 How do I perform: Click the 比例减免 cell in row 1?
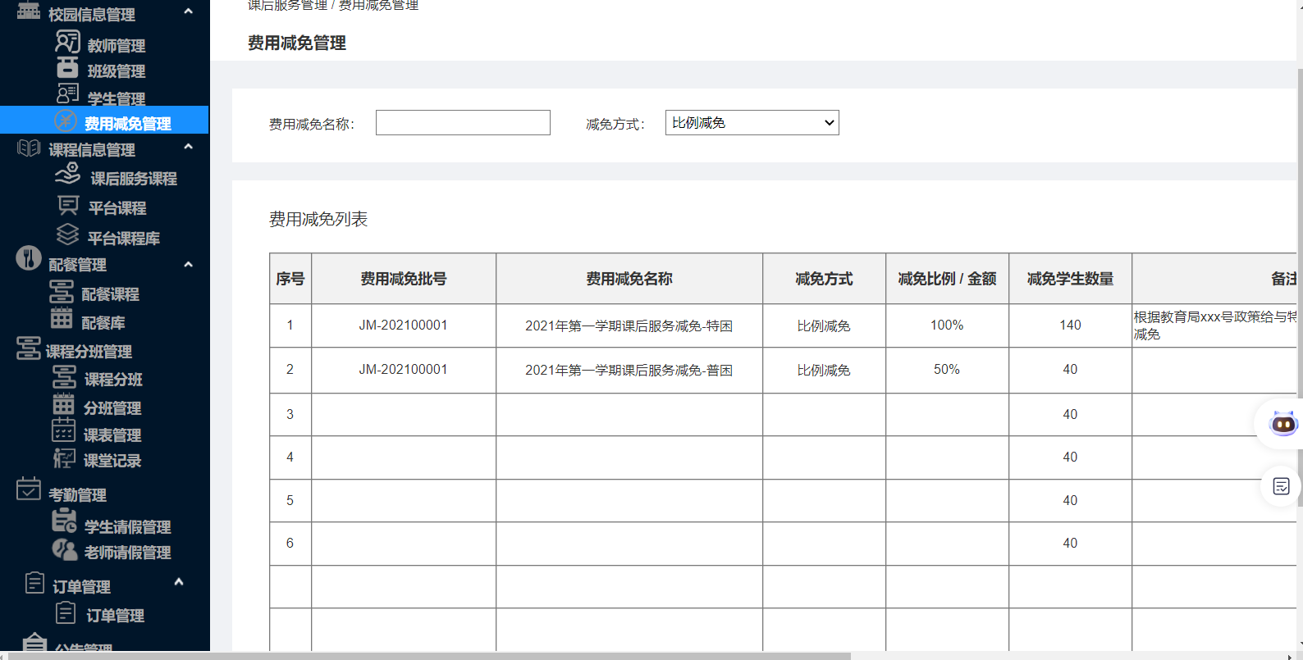824,326
